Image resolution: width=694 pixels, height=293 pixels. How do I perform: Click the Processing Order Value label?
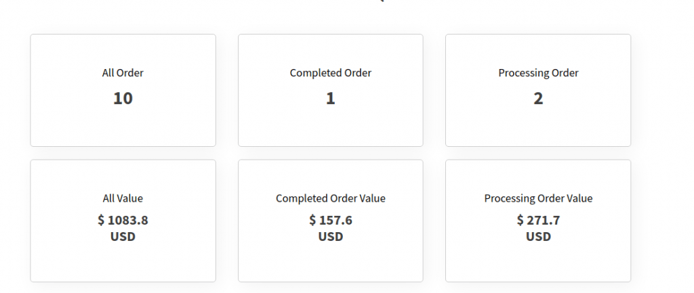pyautogui.click(x=538, y=198)
